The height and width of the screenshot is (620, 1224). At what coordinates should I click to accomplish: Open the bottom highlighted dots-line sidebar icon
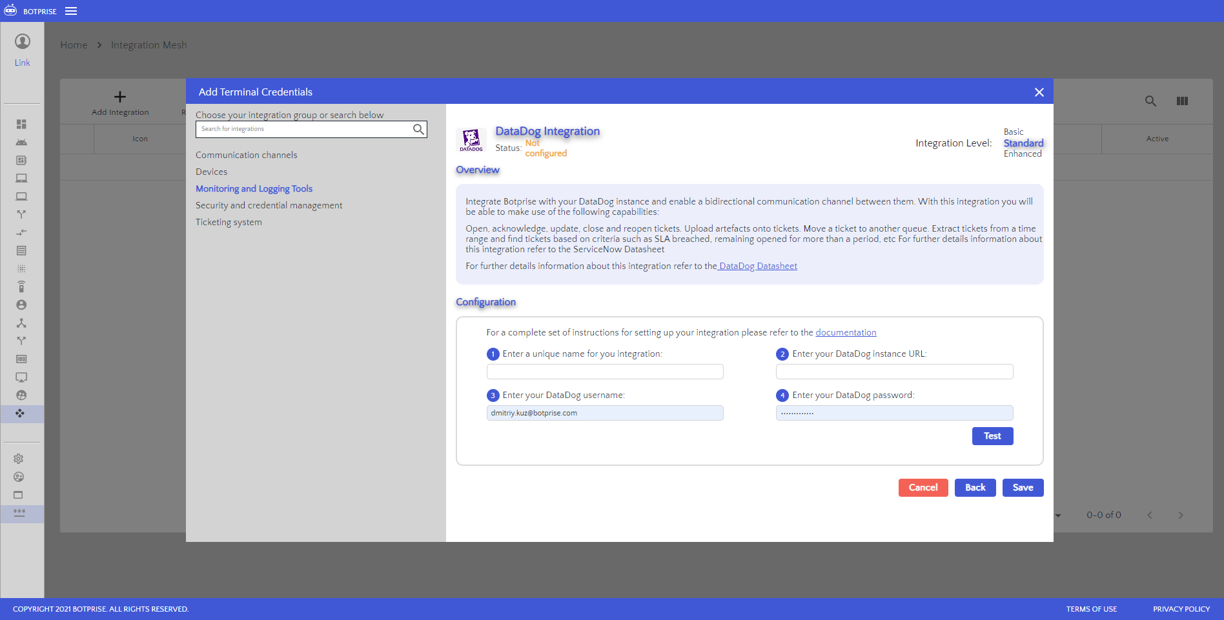[x=19, y=513]
